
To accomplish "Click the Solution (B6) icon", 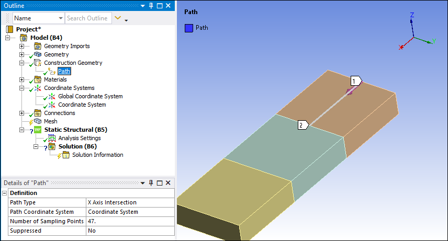I will 52,146.
